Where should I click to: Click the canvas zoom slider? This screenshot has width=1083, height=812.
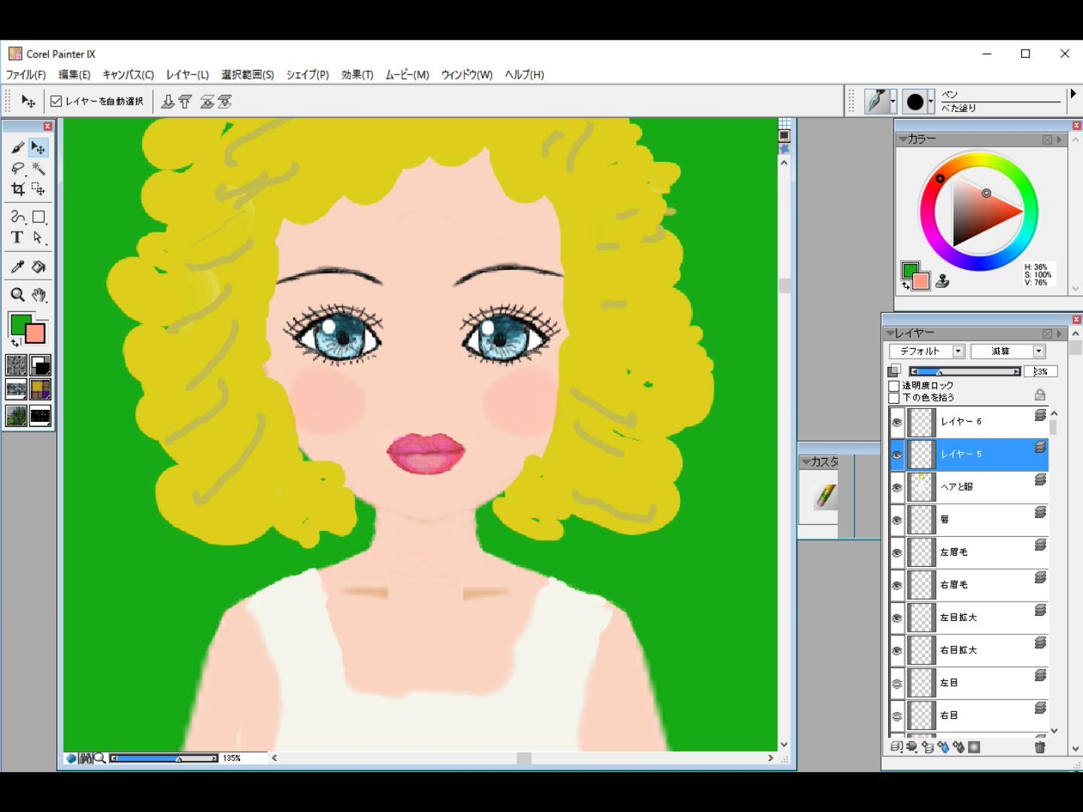(164, 758)
